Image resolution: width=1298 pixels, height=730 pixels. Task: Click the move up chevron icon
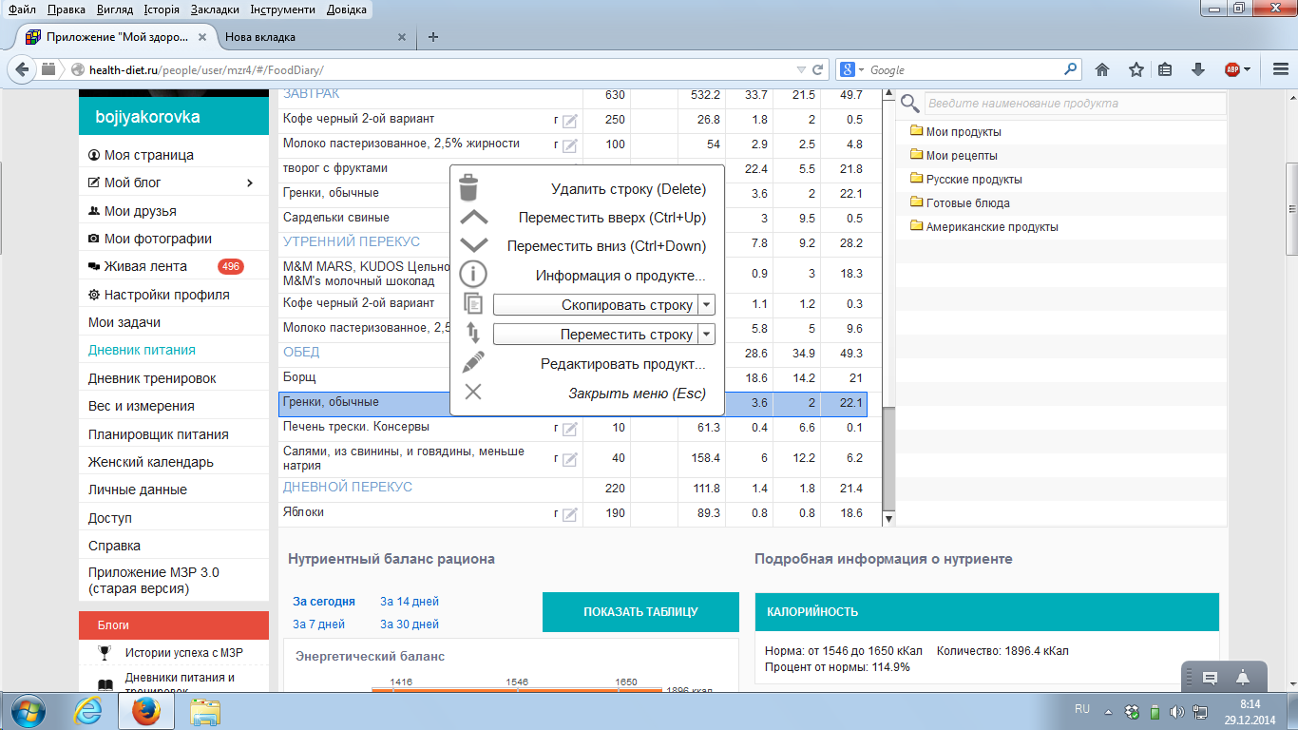point(473,218)
